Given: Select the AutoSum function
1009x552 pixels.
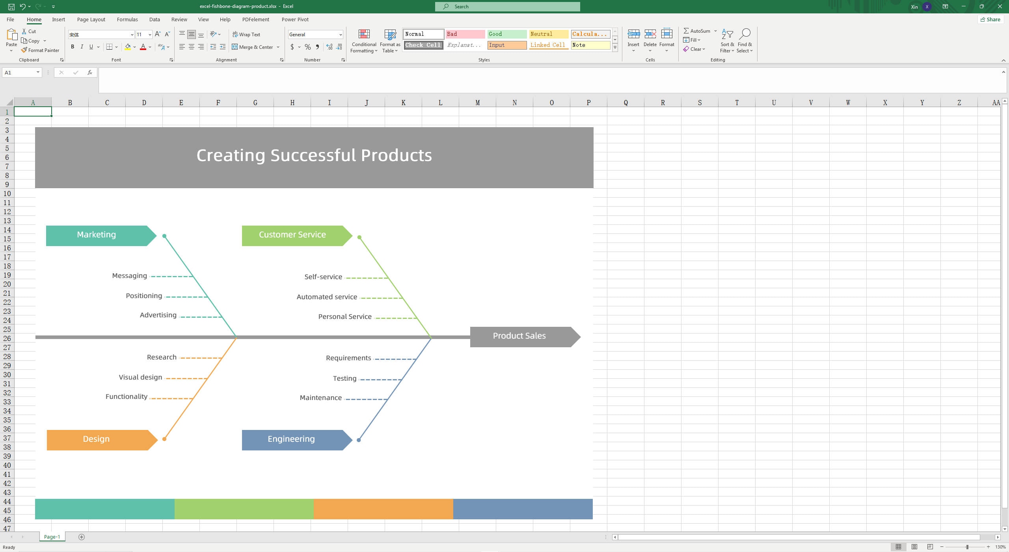Looking at the screenshot, I should (697, 31).
